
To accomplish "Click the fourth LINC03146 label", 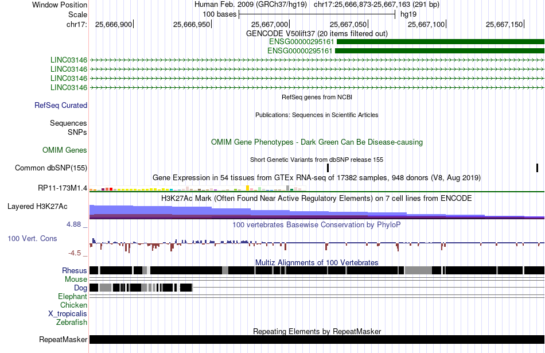I will tap(69, 87).
